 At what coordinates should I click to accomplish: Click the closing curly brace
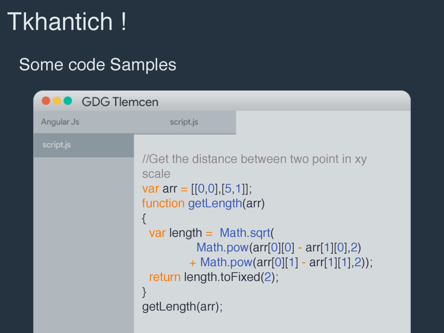click(x=144, y=292)
